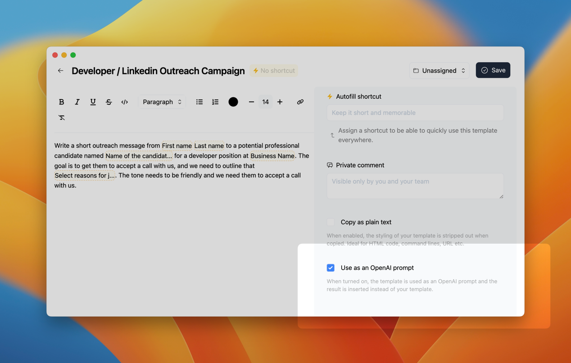Go back with the left arrow
The height and width of the screenshot is (363, 571).
pyautogui.click(x=60, y=71)
